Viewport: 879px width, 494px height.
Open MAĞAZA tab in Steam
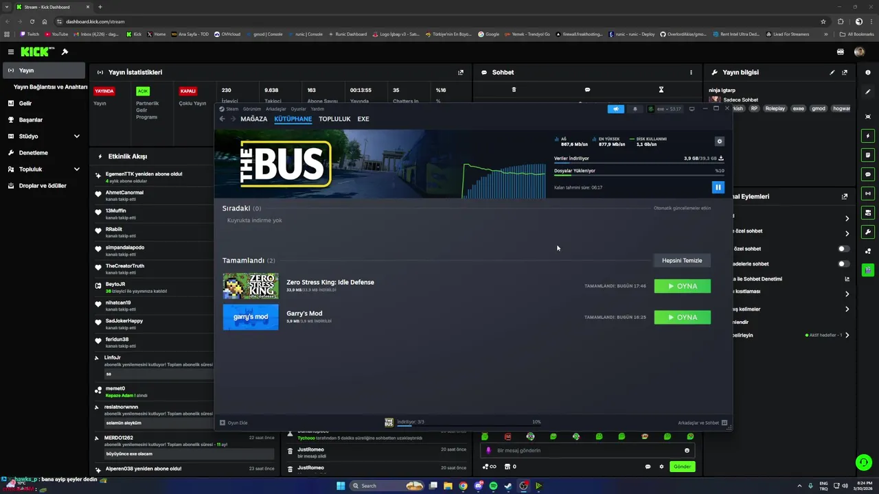[x=253, y=119]
